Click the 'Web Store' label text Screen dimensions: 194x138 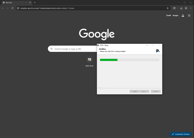[89, 66]
